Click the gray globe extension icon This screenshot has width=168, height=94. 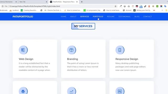click(x=125, y=6)
